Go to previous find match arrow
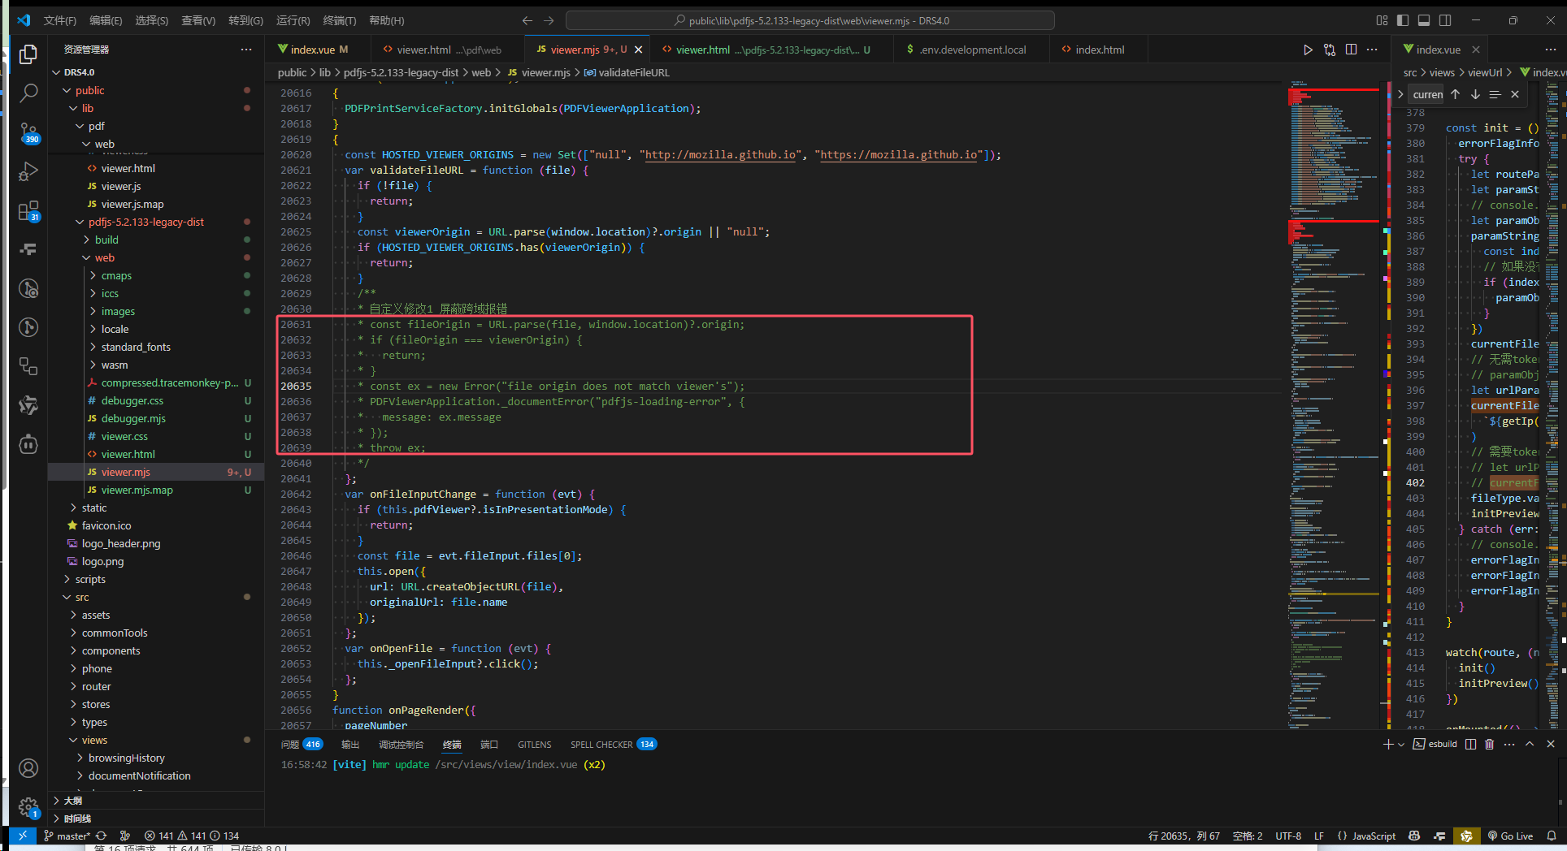The image size is (1567, 851). click(x=1456, y=94)
